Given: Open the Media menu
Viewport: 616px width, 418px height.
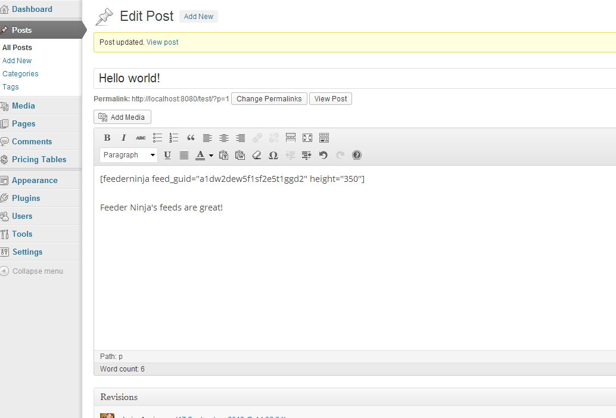Looking at the screenshot, I should pyautogui.click(x=41, y=106).
